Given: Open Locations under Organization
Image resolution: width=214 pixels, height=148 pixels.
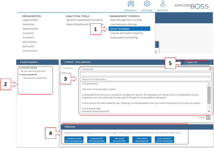Looking at the screenshot, I should [x=28, y=33].
